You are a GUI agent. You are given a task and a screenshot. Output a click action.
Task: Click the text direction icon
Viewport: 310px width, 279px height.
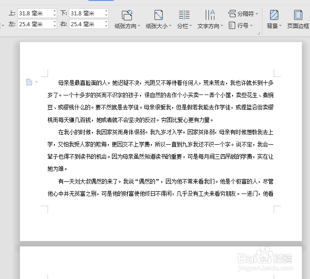click(210, 15)
